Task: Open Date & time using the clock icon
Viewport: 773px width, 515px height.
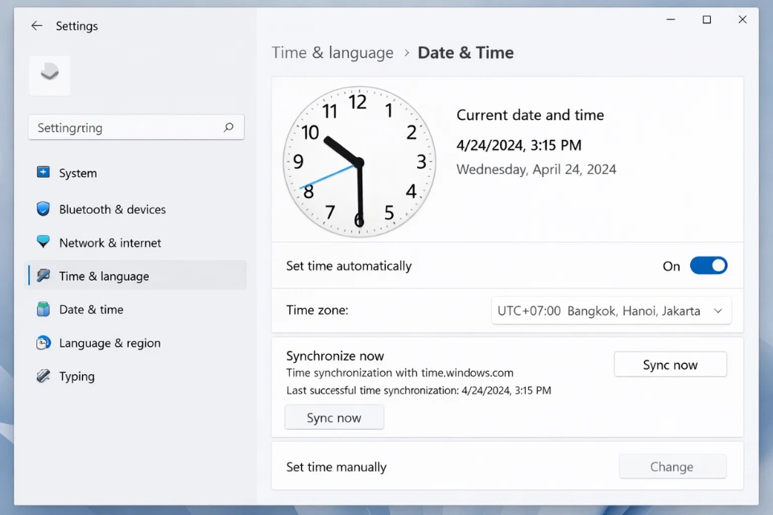Action: [x=43, y=309]
